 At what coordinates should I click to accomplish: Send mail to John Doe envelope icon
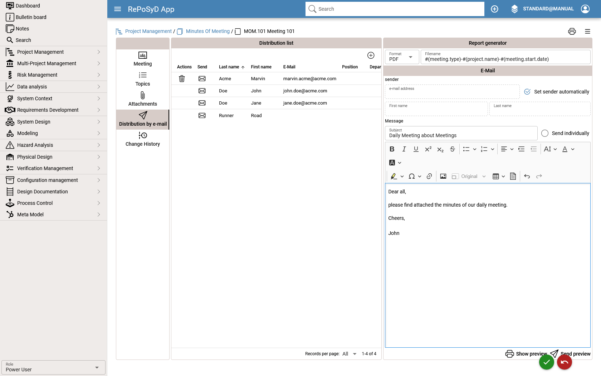tap(202, 91)
